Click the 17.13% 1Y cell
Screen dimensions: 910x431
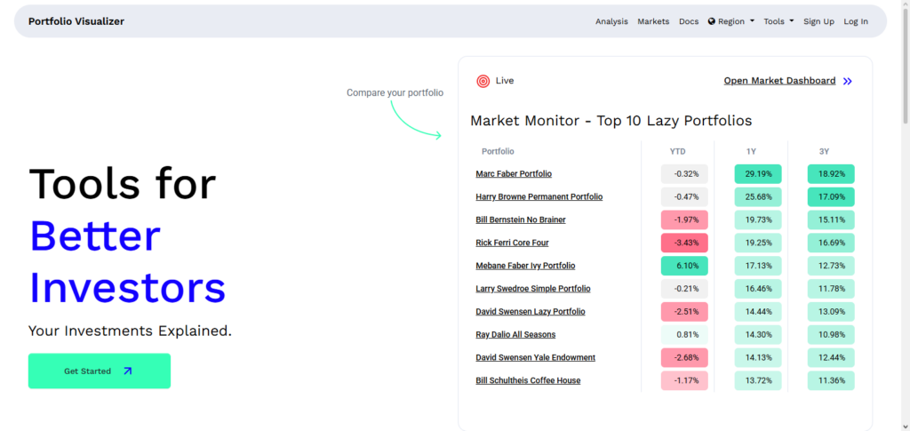pos(758,266)
